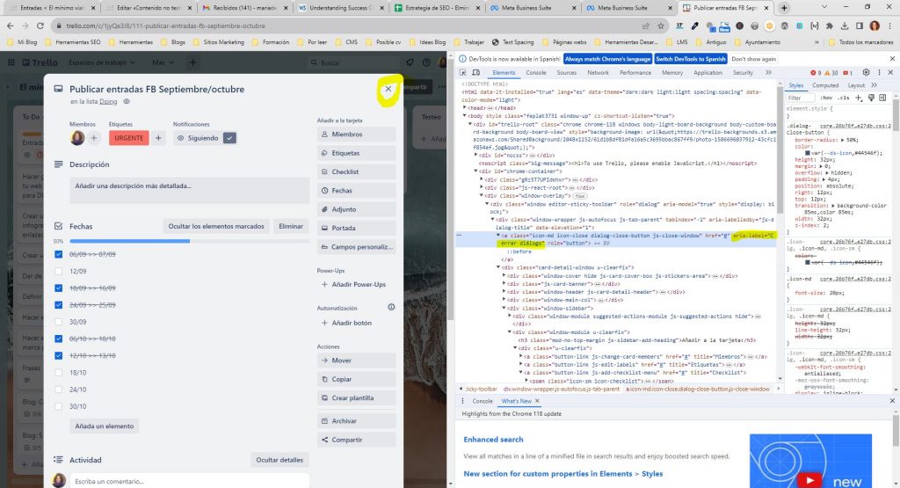Move the card with Mover
The height and width of the screenshot is (488, 900).
pos(356,361)
